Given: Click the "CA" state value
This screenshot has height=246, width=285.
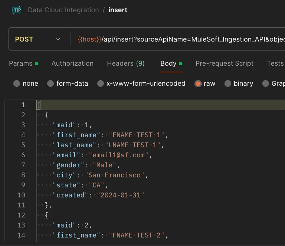Looking at the screenshot, I should point(96,185).
